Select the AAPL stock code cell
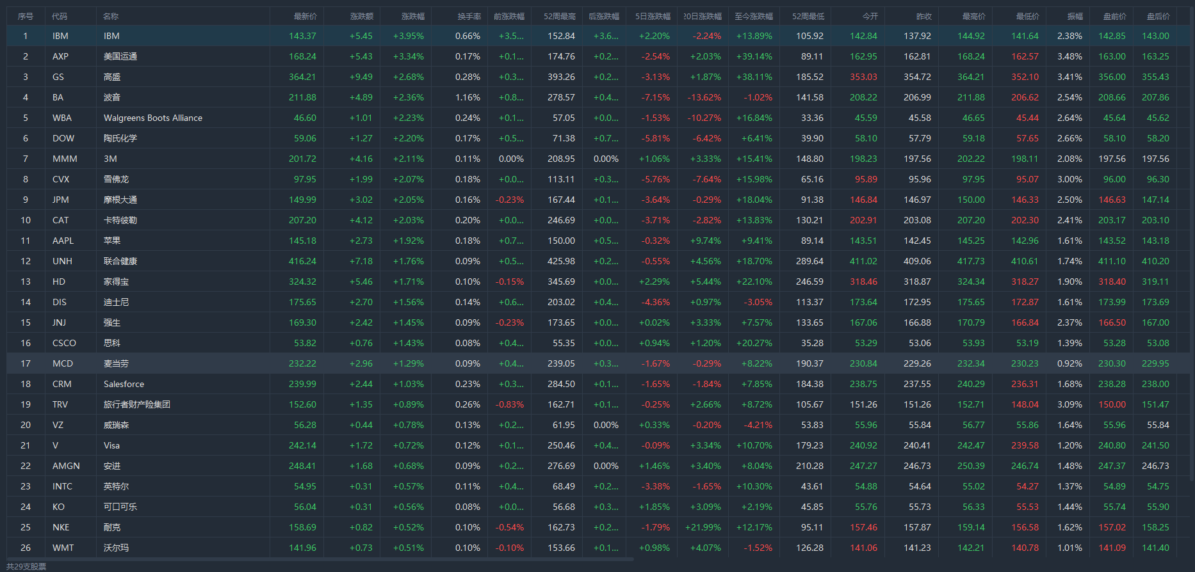 coord(63,241)
